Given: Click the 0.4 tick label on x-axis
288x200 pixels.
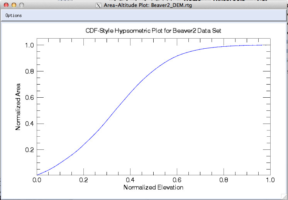Looking at the screenshot, I should [x=130, y=180].
